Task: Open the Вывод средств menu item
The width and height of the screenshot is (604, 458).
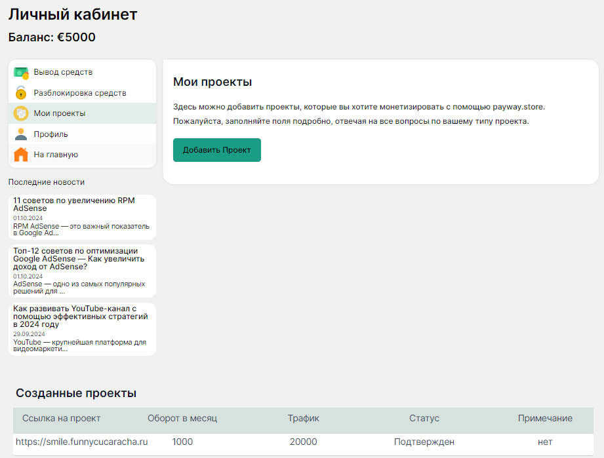Action: tap(63, 72)
